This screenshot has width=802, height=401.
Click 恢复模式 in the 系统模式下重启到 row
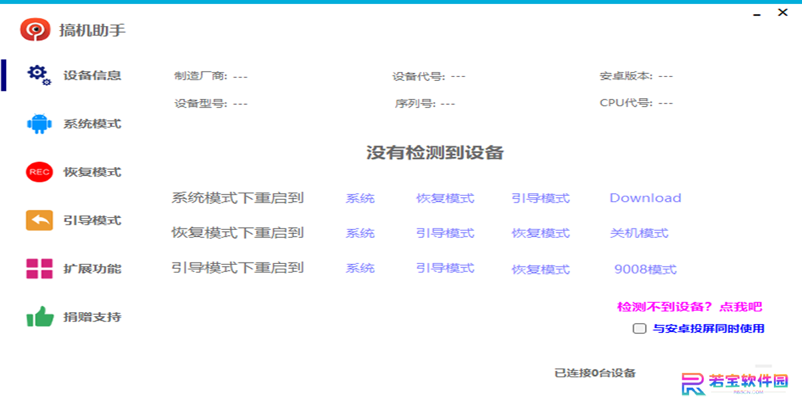point(445,198)
